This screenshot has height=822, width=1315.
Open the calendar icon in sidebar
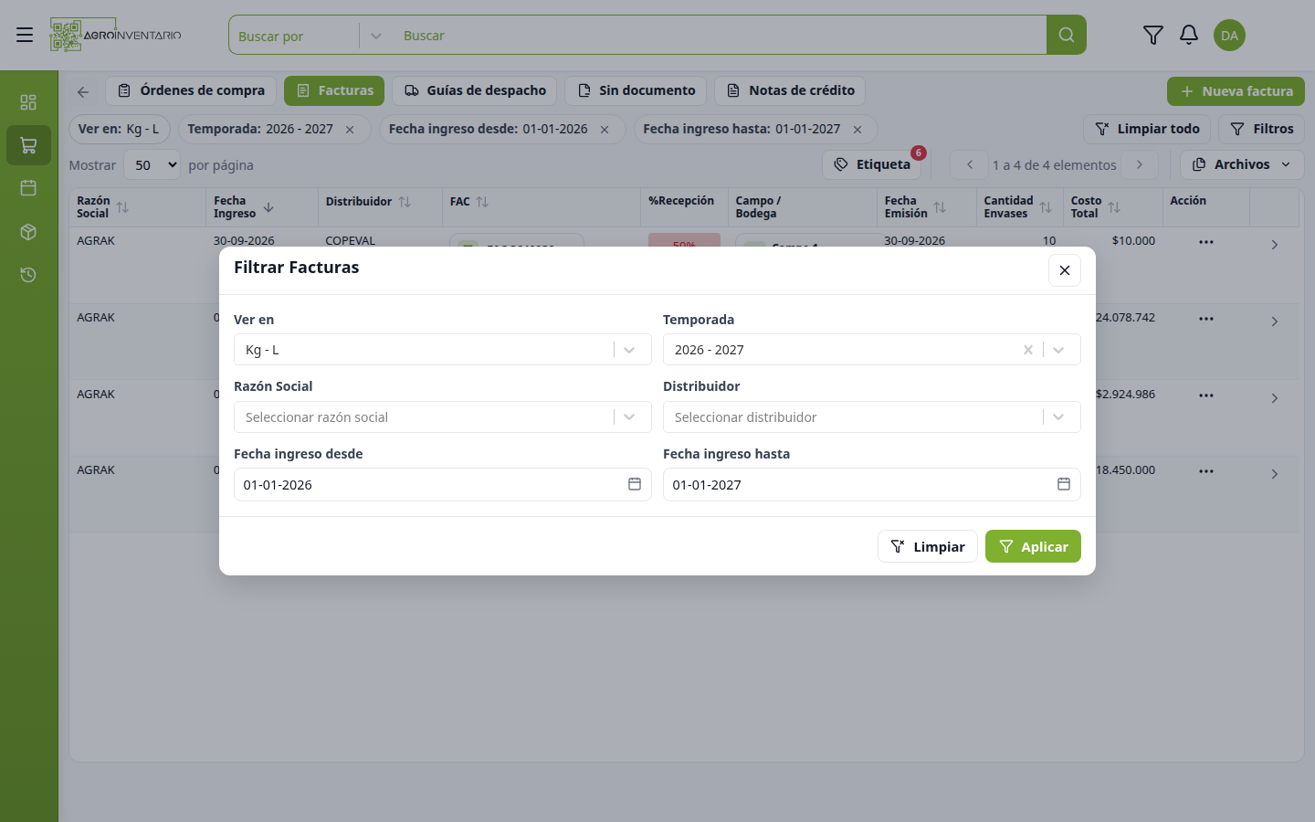[28, 188]
